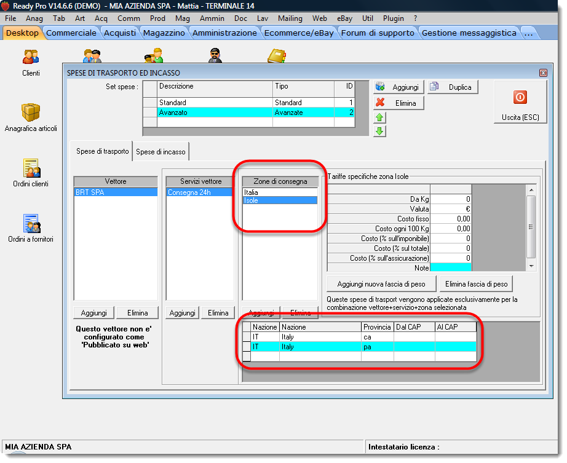The width and height of the screenshot is (567, 463).
Task: Switch to the Magazzino tab
Action: (x=164, y=33)
